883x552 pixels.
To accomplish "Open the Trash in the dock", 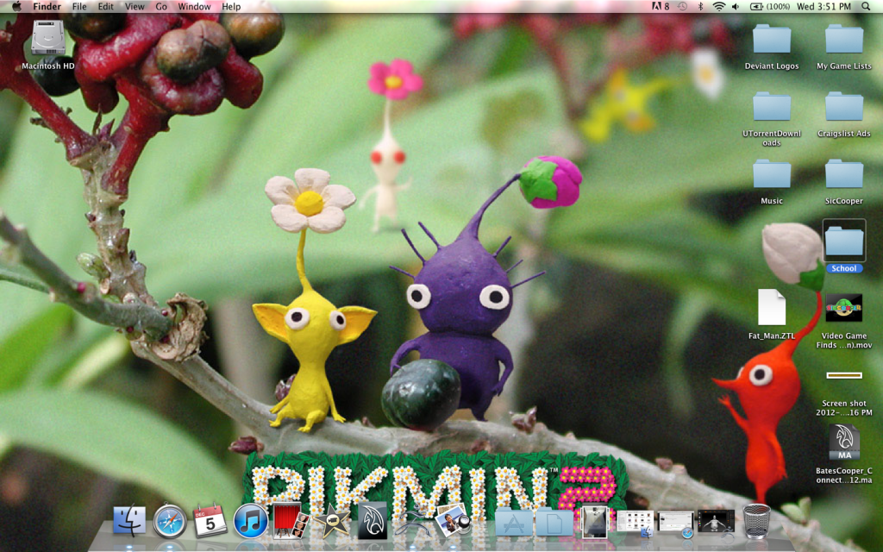I will pyautogui.click(x=756, y=521).
